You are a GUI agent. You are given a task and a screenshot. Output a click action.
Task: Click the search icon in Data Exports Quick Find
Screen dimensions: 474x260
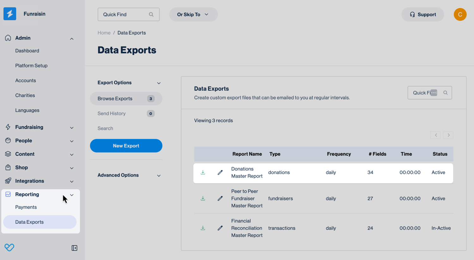coord(446,93)
